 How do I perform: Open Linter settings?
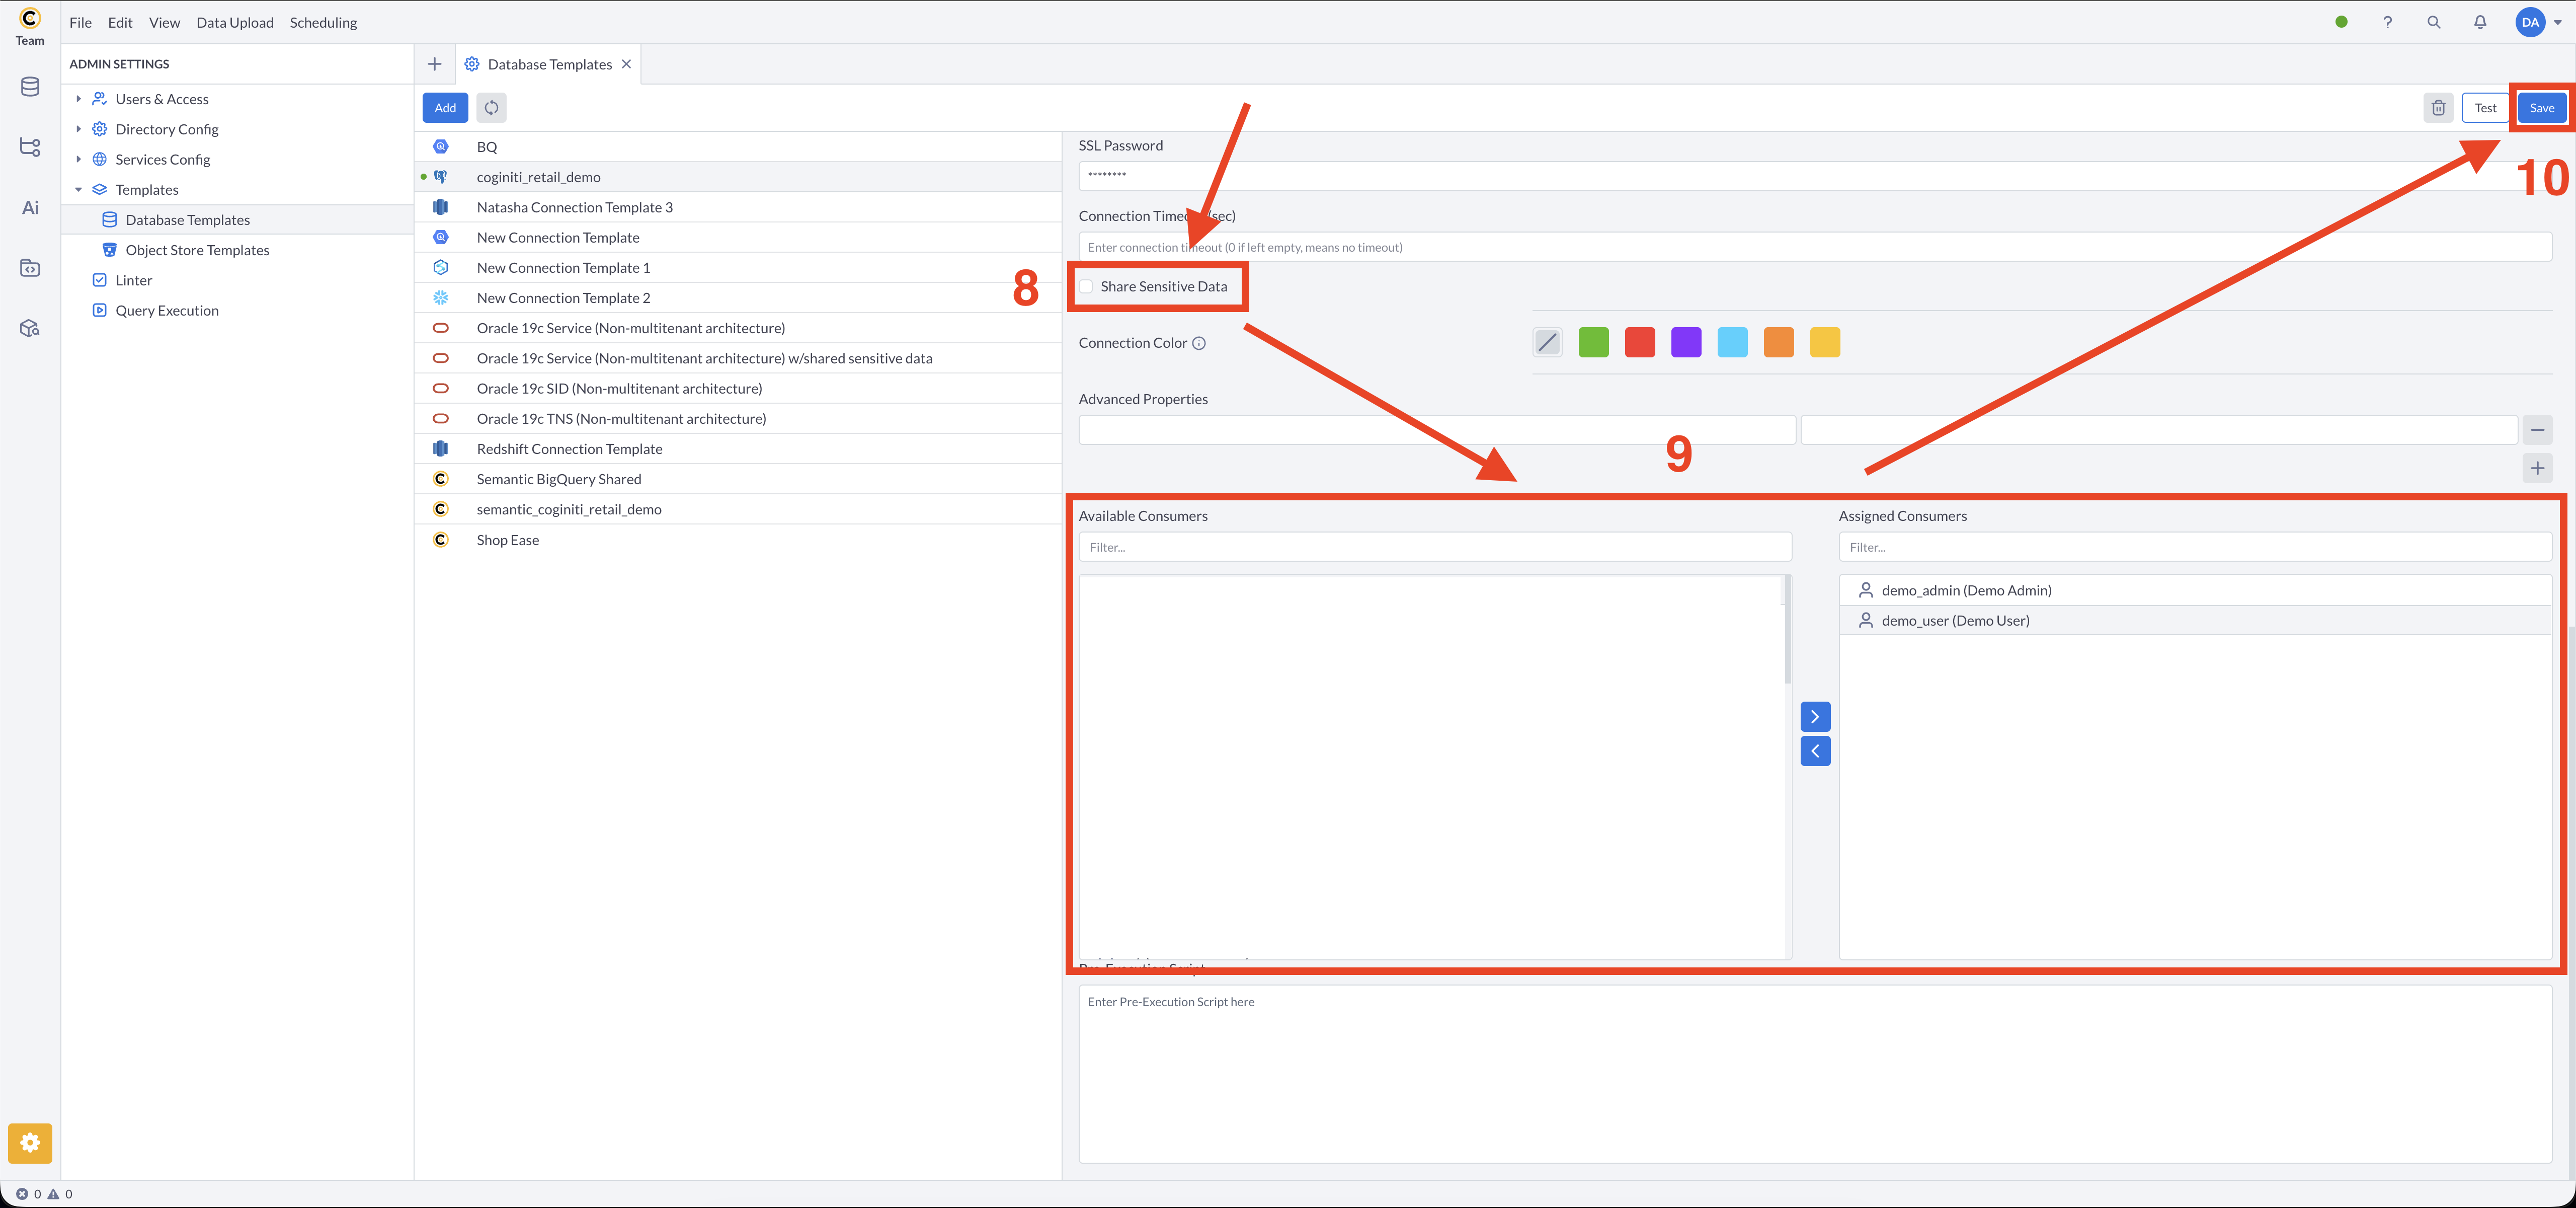(x=133, y=280)
